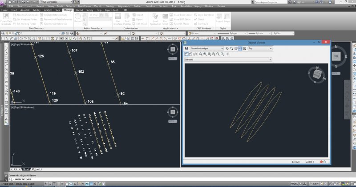Click the first zoom magnifier icon in Object Viewer
Screen dimensions: 356x187
pos(200,54)
